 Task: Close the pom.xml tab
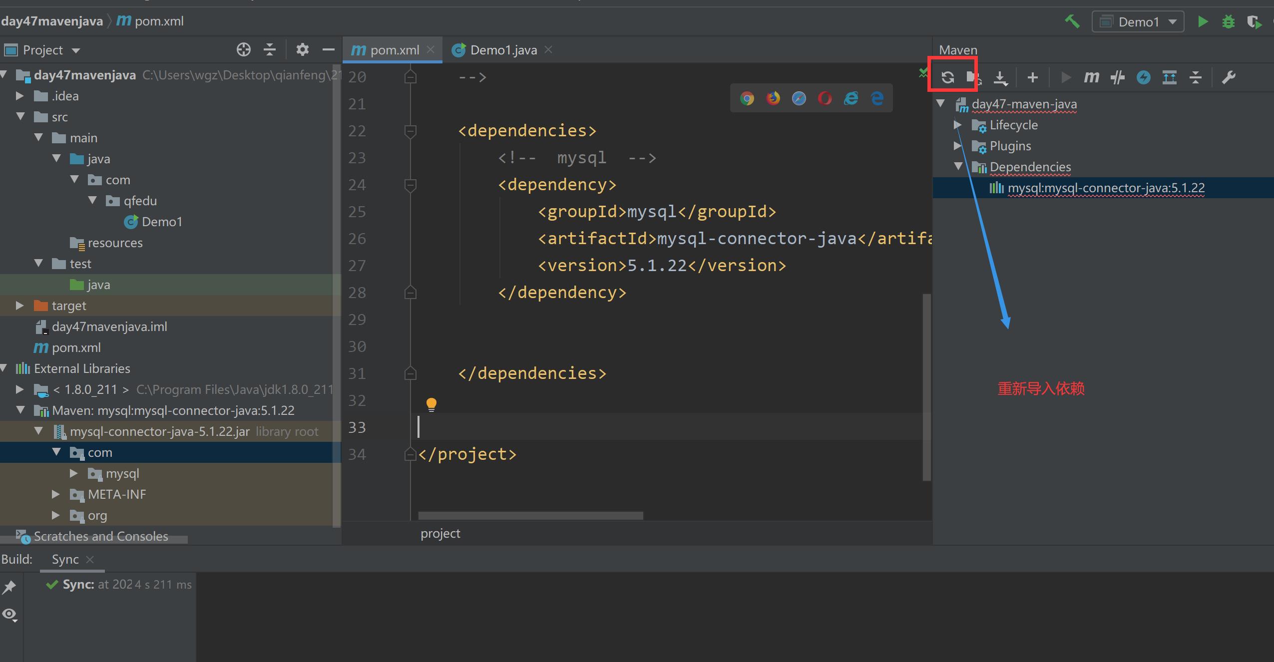click(430, 49)
